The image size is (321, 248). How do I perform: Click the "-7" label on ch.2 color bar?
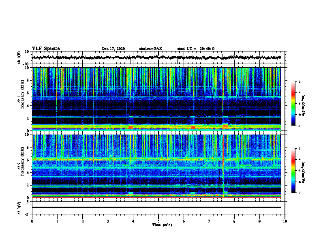click(299, 192)
